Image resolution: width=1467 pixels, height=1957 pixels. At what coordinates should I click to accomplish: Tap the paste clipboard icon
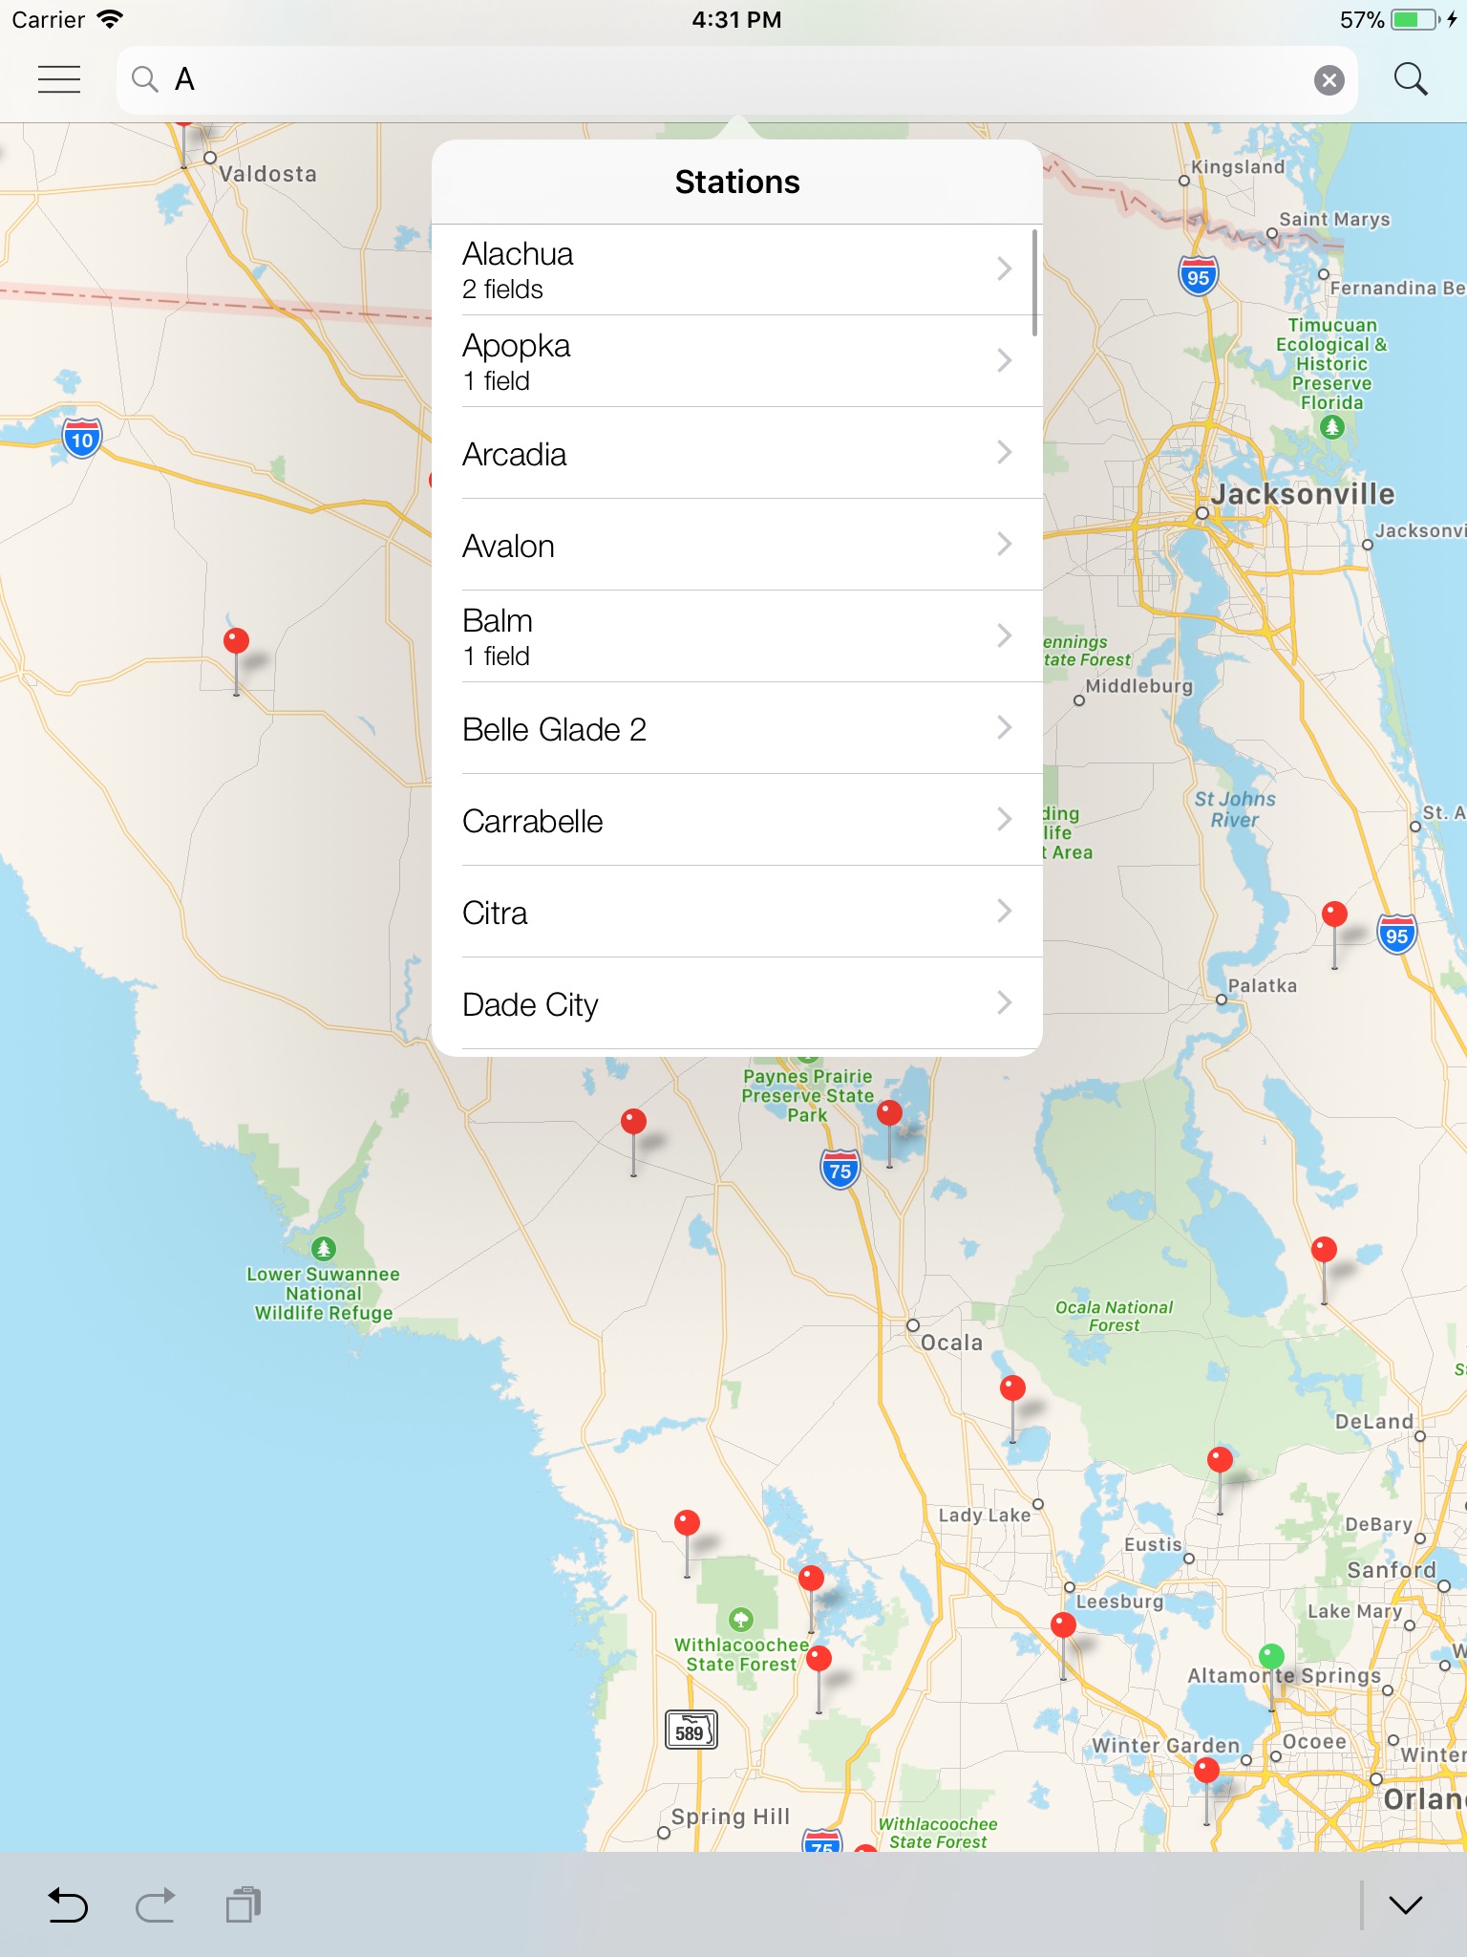(244, 1904)
